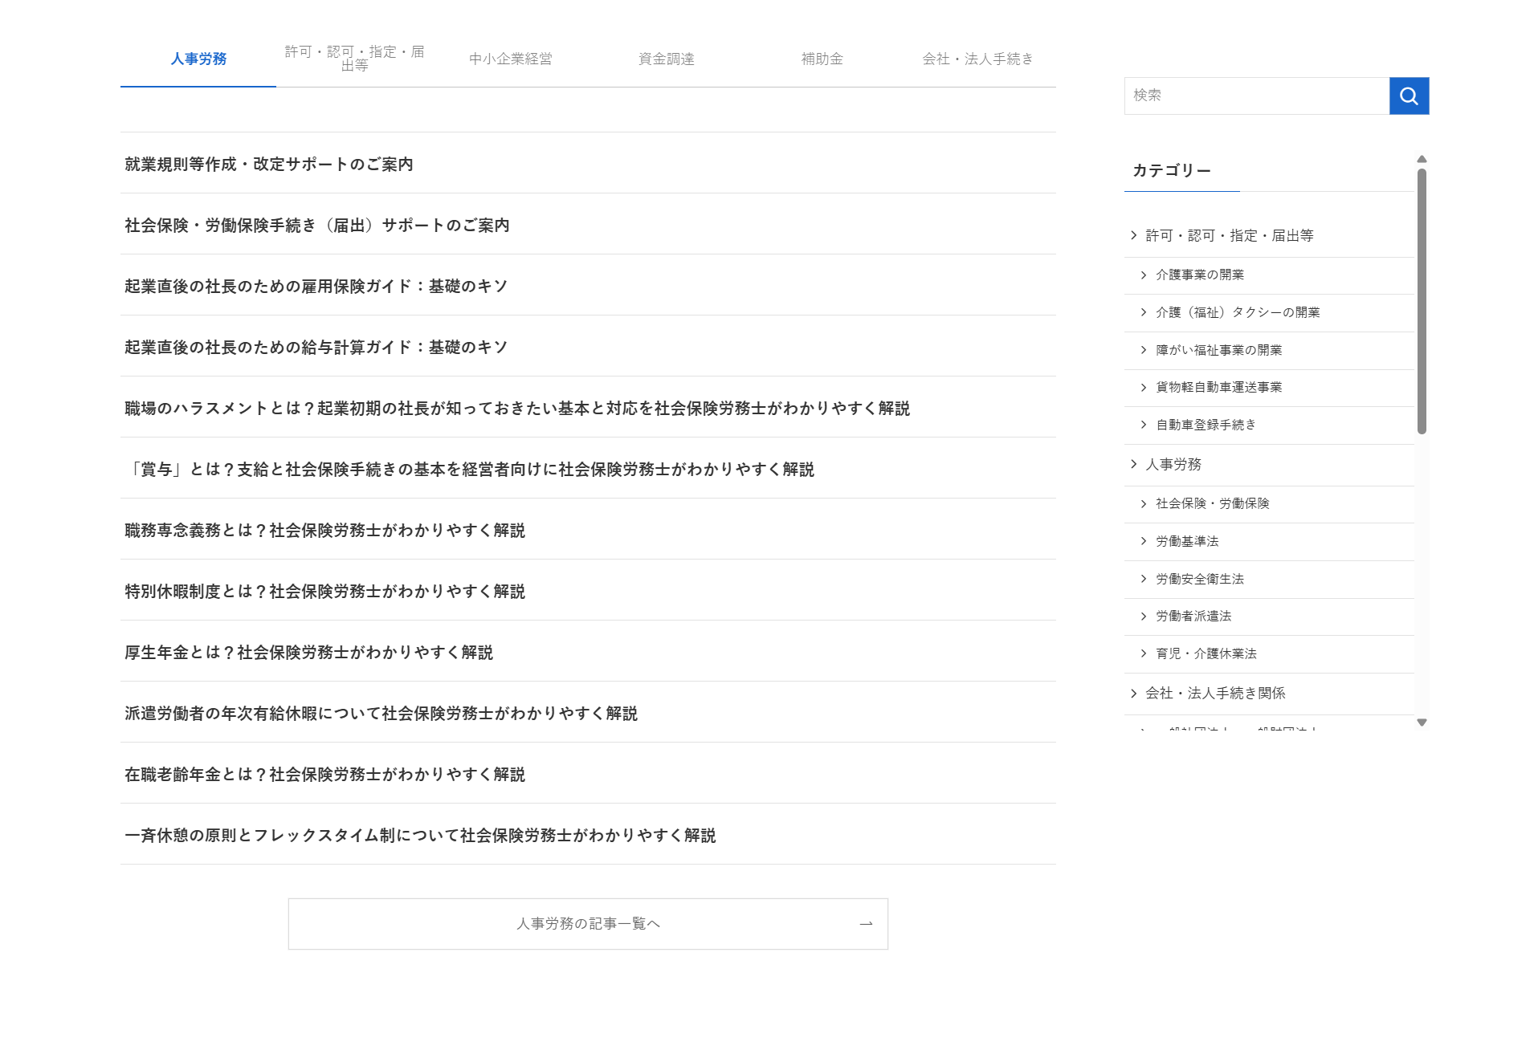The height and width of the screenshot is (1042, 1534).
Task: Switch to the 補助金 tab
Action: (x=822, y=59)
